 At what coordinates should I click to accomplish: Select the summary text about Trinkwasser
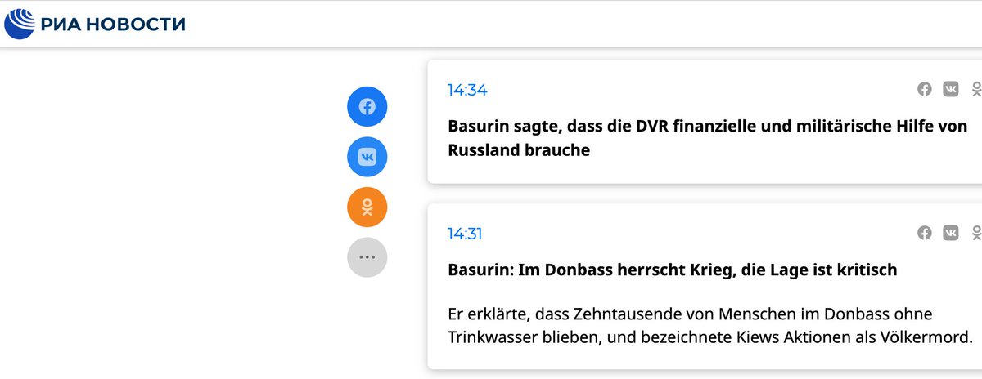pyautogui.click(x=709, y=325)
